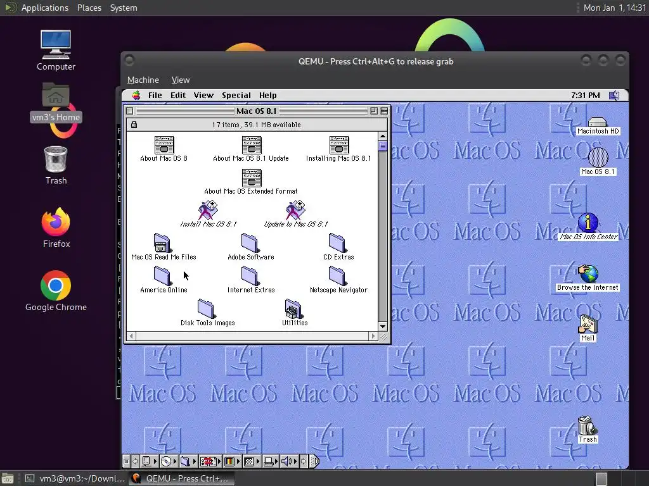649x486 pixels.
Task: Select the Disk Tools Images folder
Action: (x=207, y=313)
